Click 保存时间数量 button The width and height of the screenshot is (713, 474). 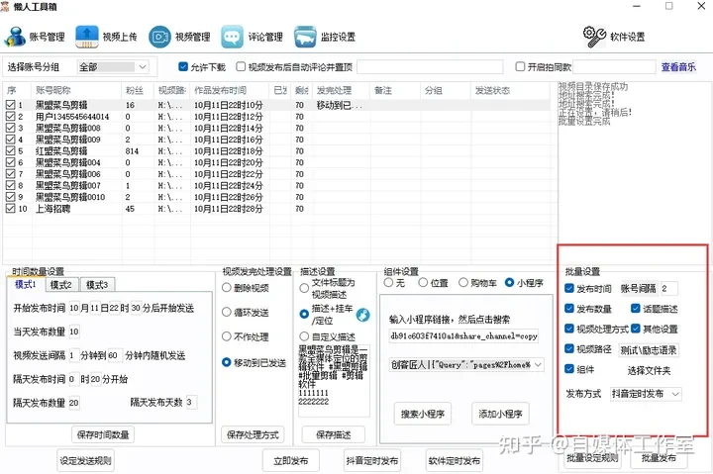coord(103,435)
